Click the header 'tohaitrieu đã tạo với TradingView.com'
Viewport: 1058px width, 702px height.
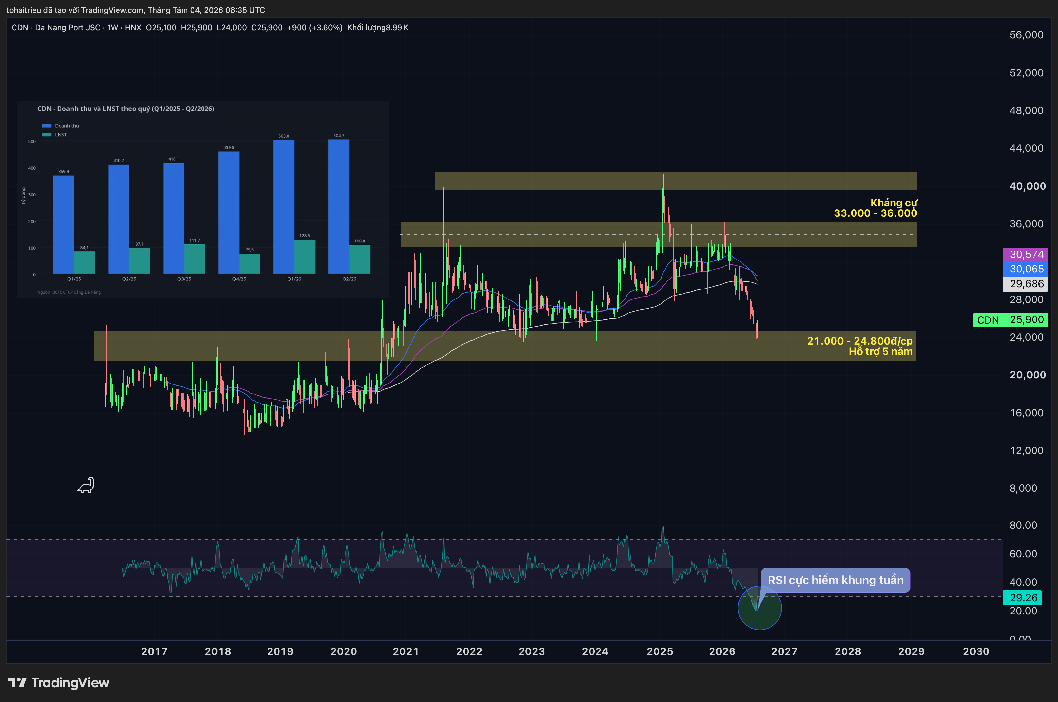pyautogui.click(x=75, y=10)
